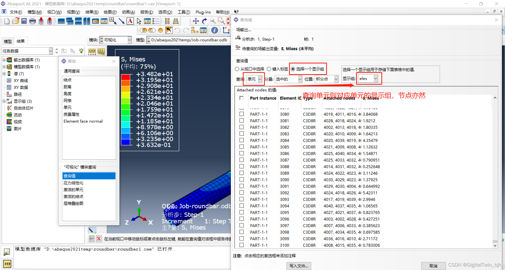
Task: Check the box for element 3095 row
Action: pos(241,212)
